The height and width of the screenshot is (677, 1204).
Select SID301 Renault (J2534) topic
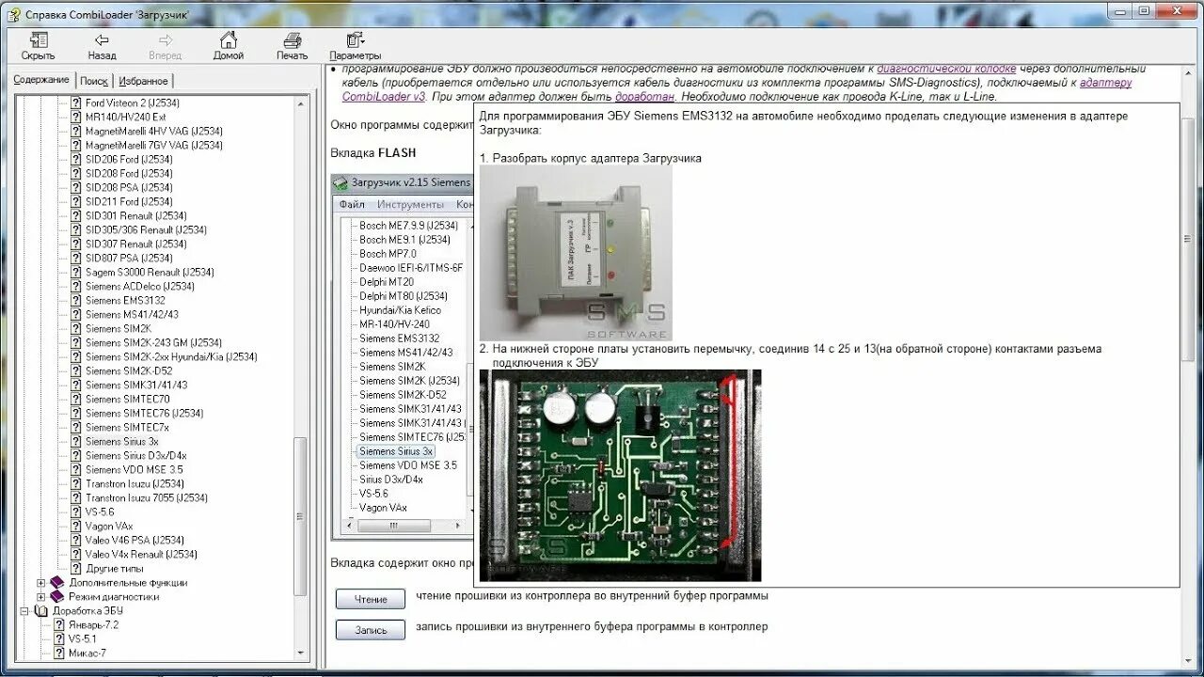coord(135,215)
